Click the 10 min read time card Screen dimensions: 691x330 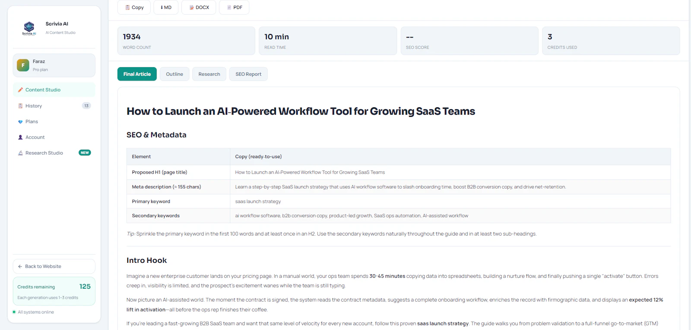pos(328,41)
